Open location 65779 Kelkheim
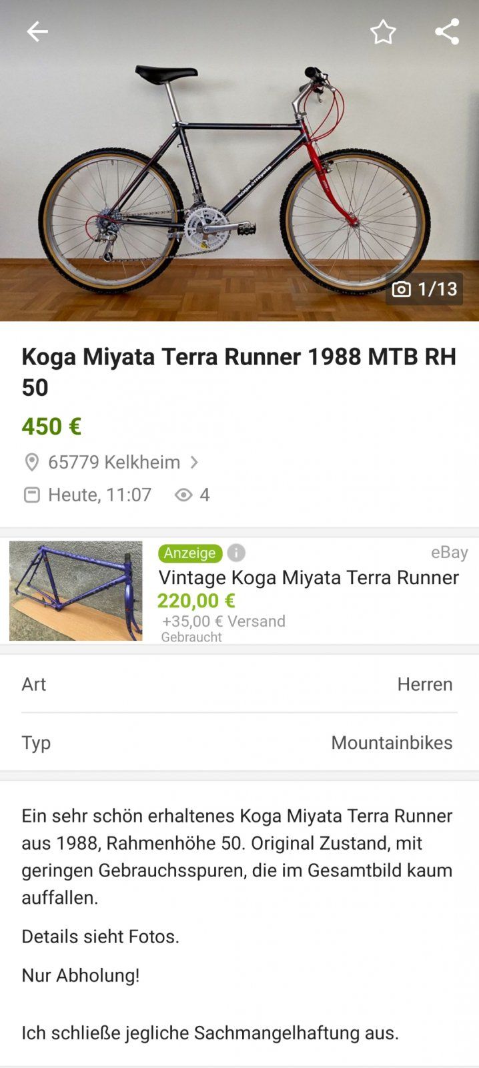 point(114,462)
